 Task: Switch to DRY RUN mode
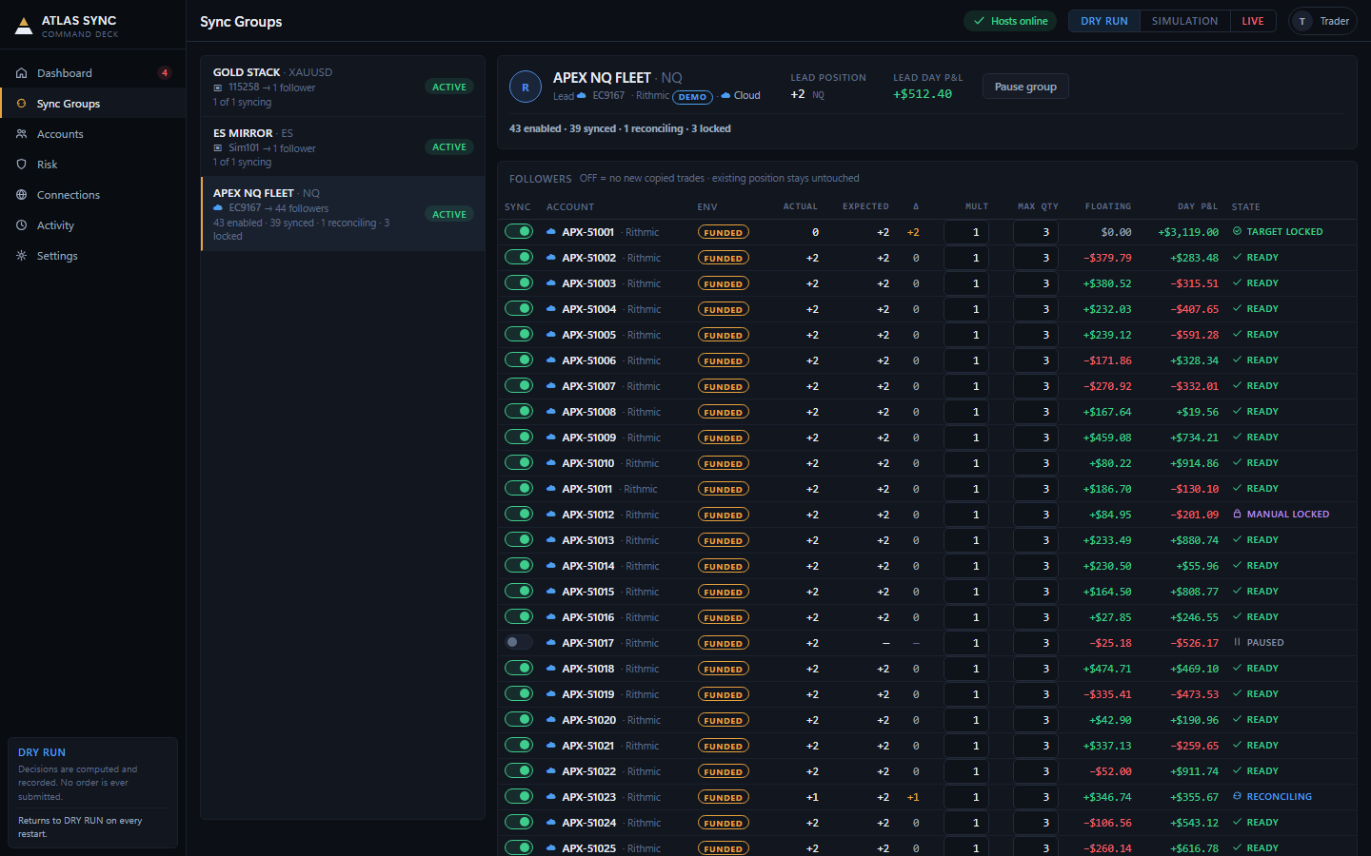1104,21
